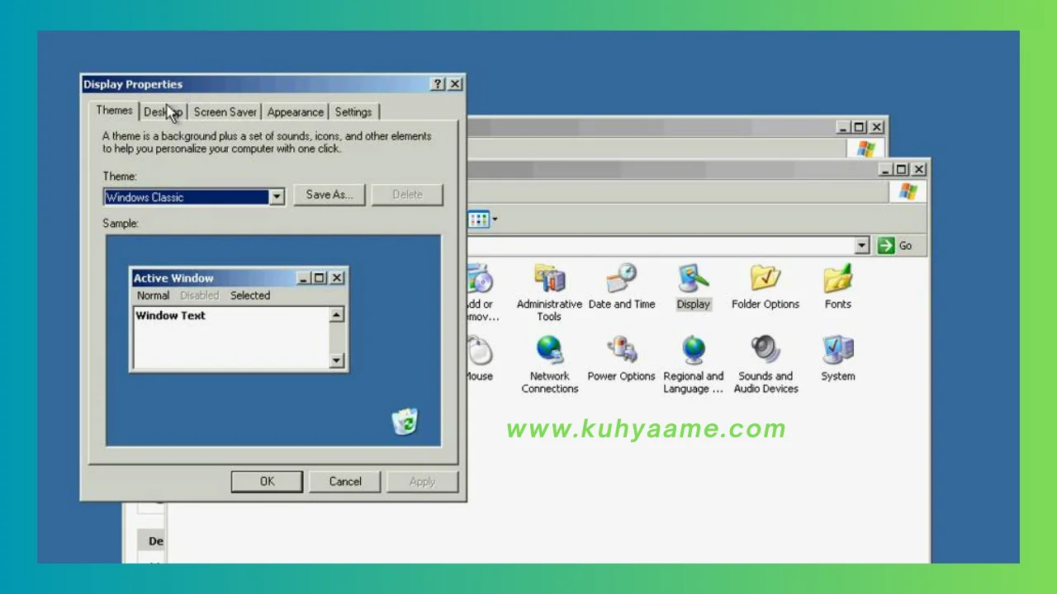Viewport: 1057px width, 594px height.
Task: Switch to the Desktop tab
Action: coord(163,112)
